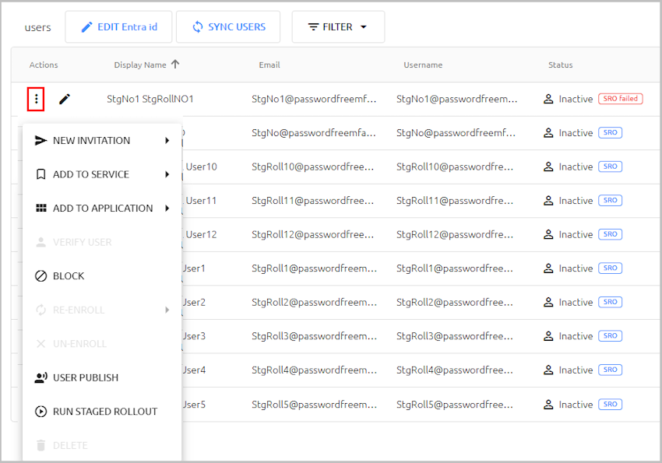Viewport: 662px width, 463px height.
Task: Click the SRO badge on StgRoll5 row
Action: pyautogui.click(x=610, y=405)
